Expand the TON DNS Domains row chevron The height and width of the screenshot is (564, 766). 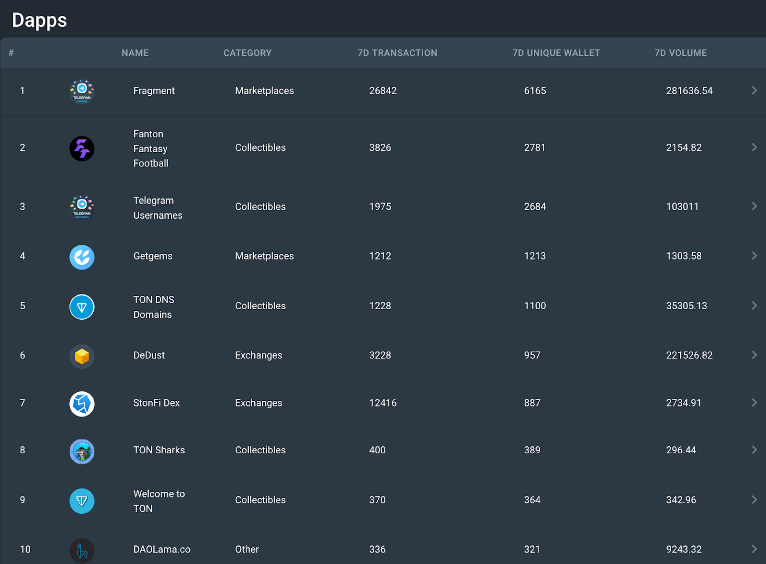[754, 305]
